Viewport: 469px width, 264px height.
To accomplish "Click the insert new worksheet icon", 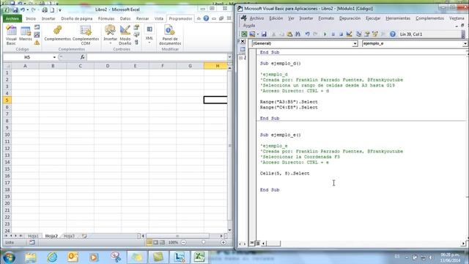I will tap(84, 236).
